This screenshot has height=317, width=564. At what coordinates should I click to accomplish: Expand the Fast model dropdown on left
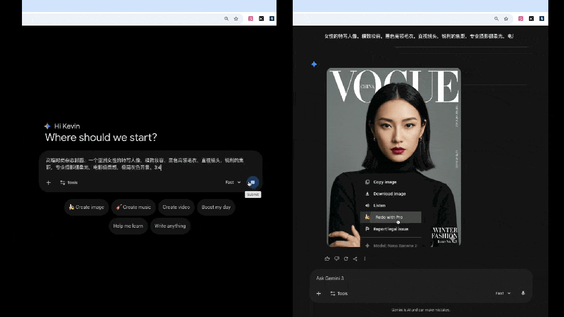(233, 182)
